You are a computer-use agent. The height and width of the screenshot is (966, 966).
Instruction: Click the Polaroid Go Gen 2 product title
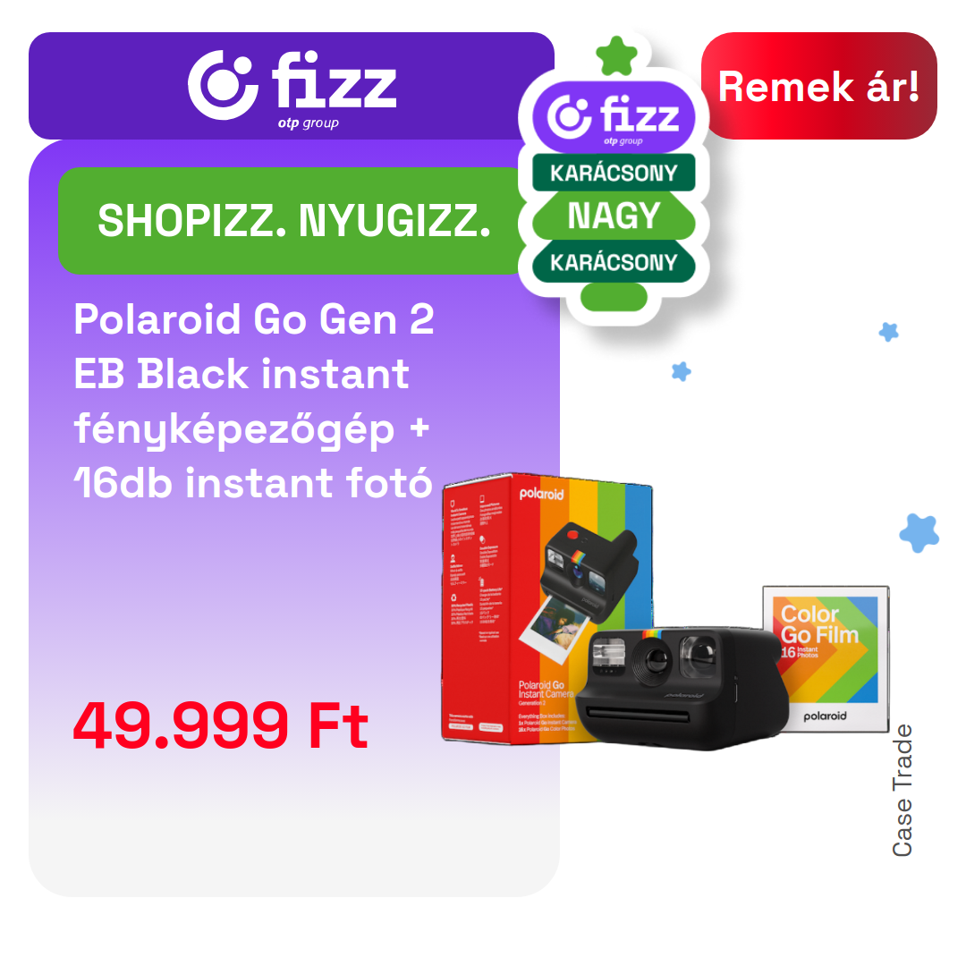pyautogui.click(x=252, y=401)
